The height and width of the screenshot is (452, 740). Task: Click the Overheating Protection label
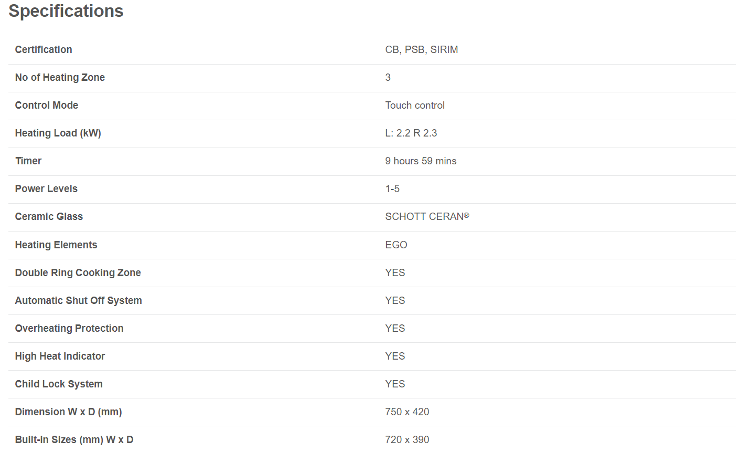click(69, 328)
